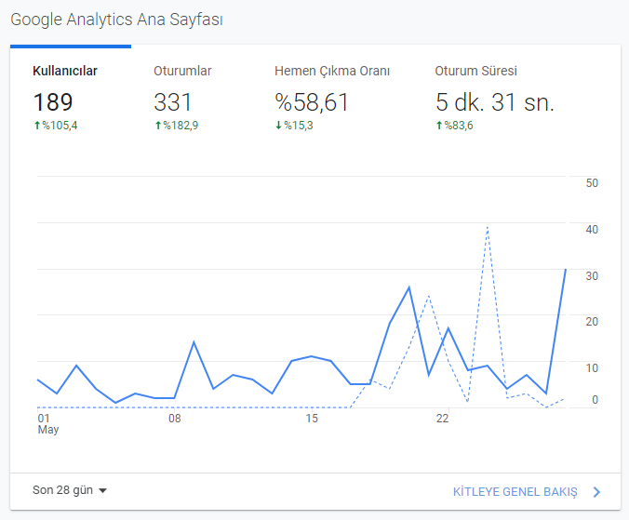Click the up arrow beside %83,6
The width and height of the screenshot is (629, 520).
click(439, 126)
